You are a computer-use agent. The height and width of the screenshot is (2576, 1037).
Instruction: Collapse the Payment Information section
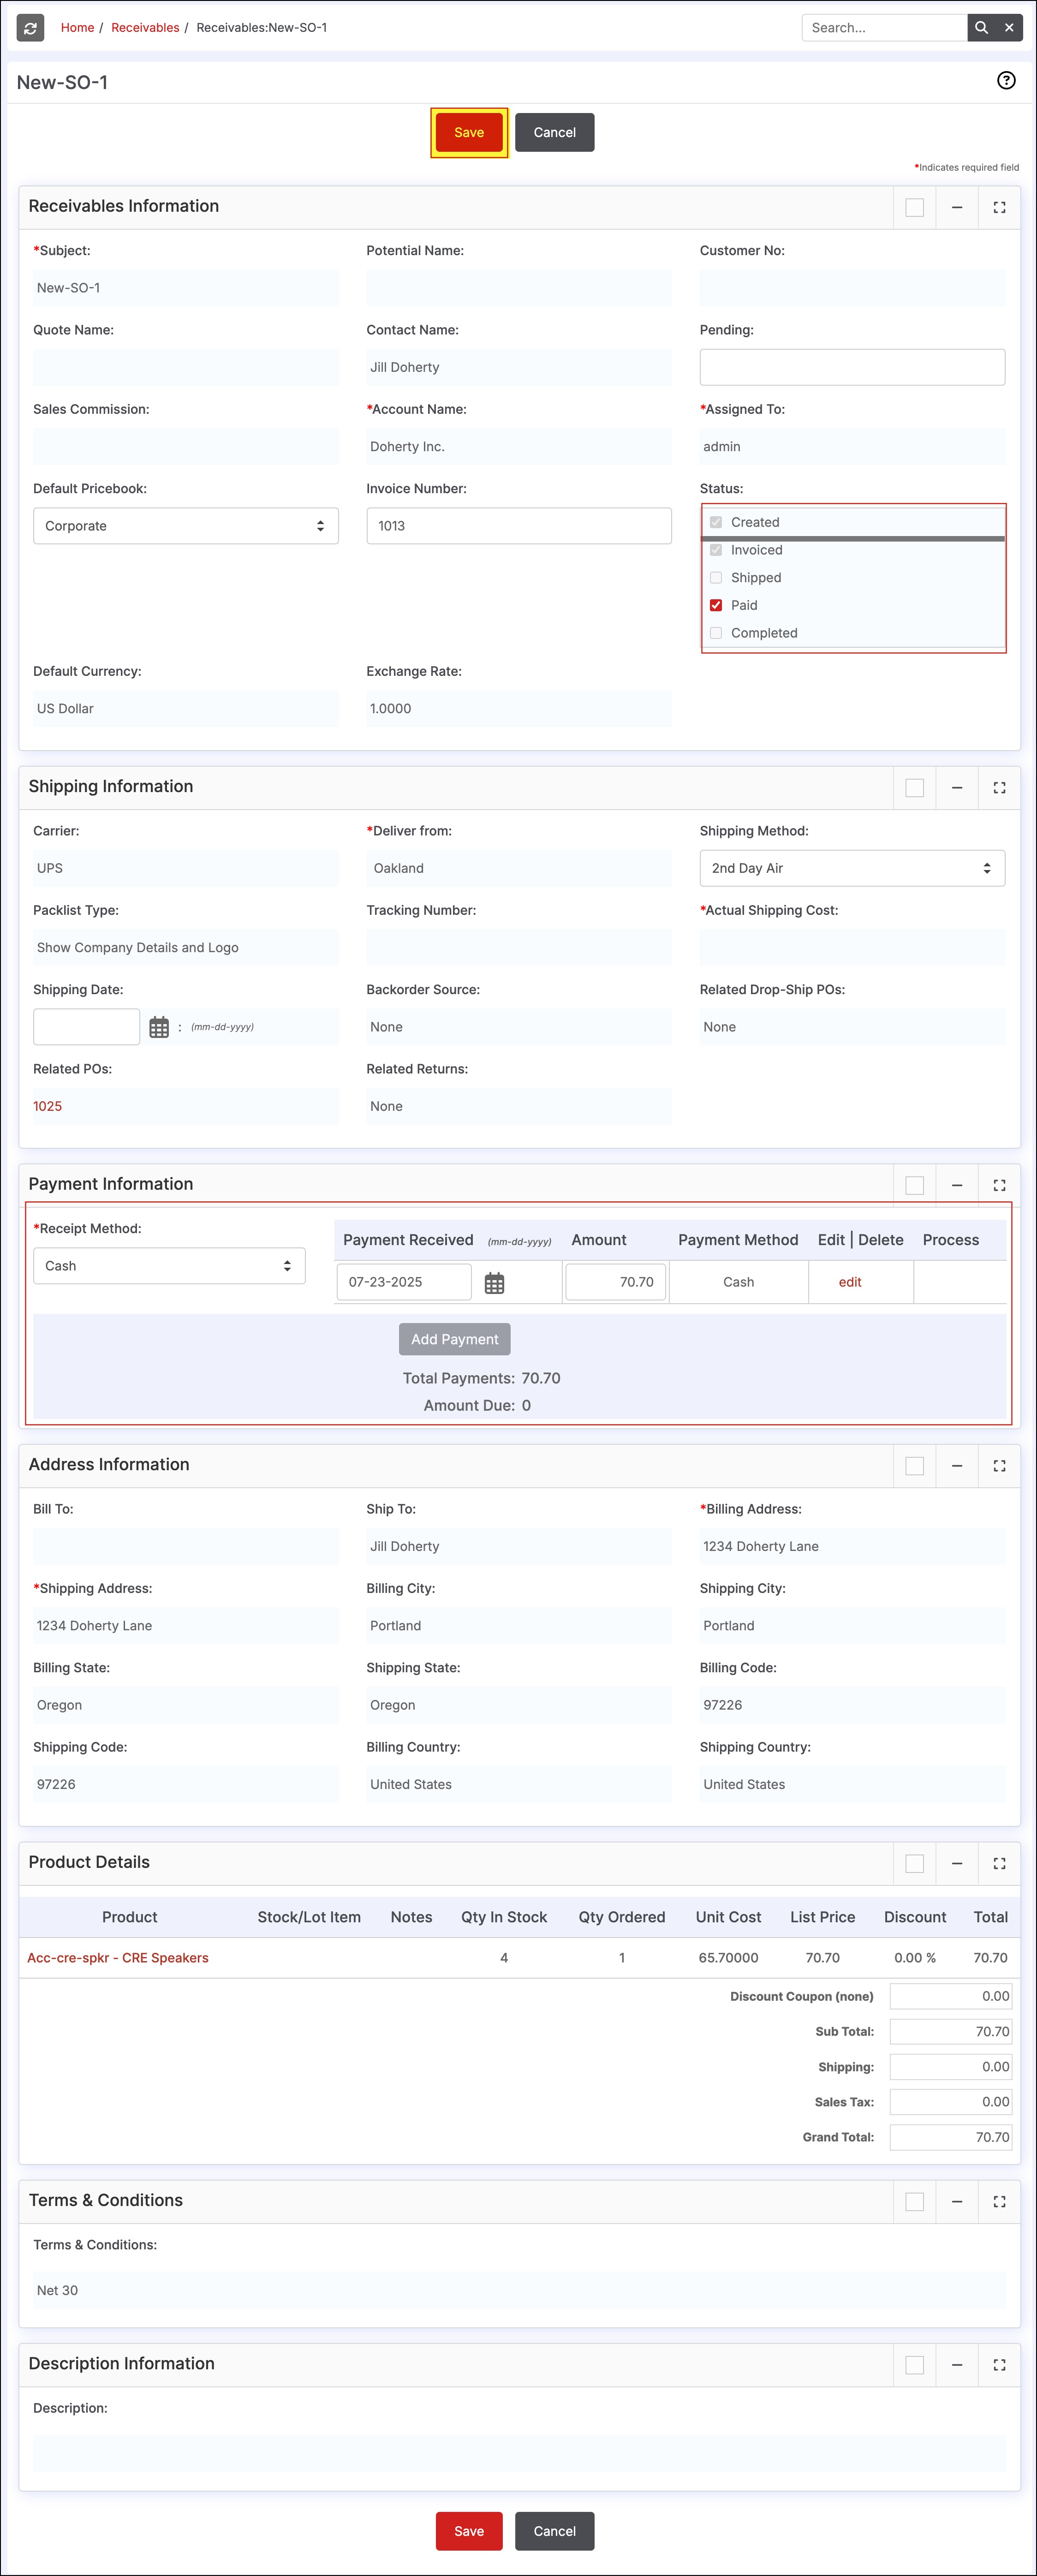[x=957, y=1185]
